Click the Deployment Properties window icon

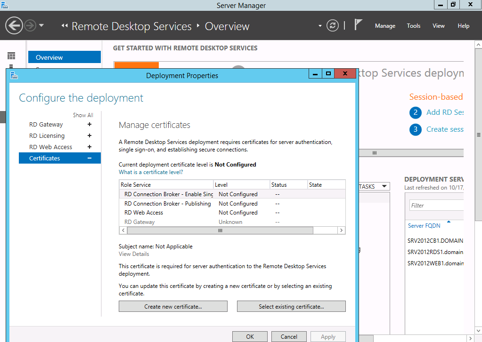(14, 75)
